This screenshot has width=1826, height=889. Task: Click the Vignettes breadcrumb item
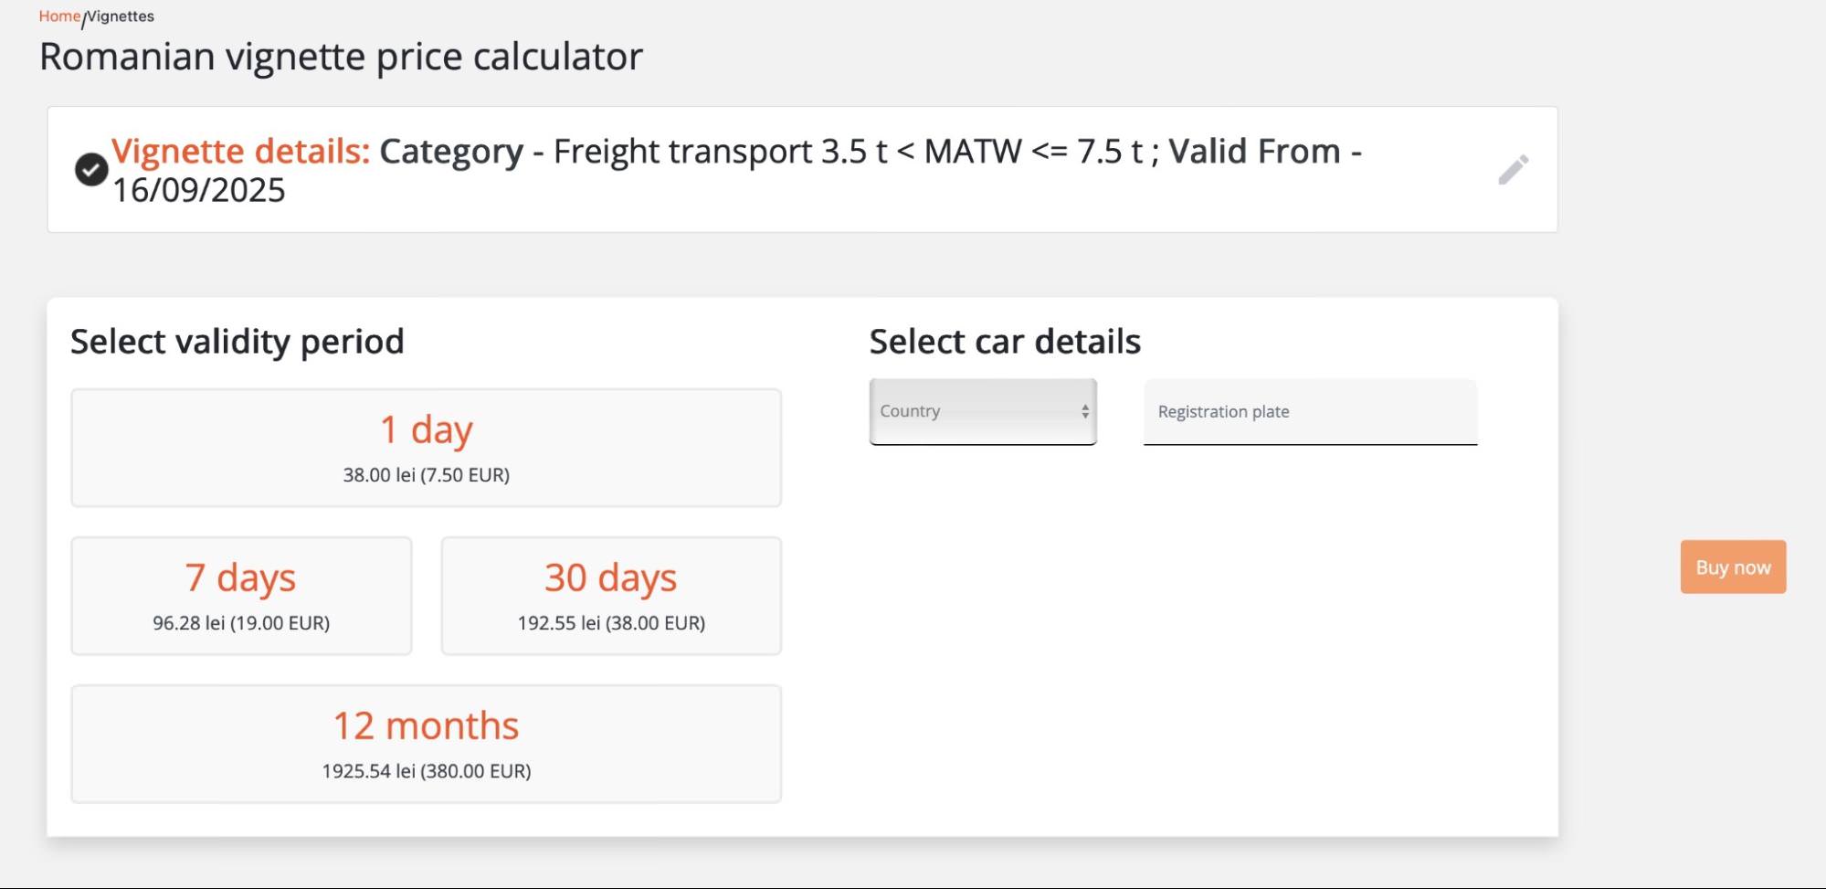point(121,16)
